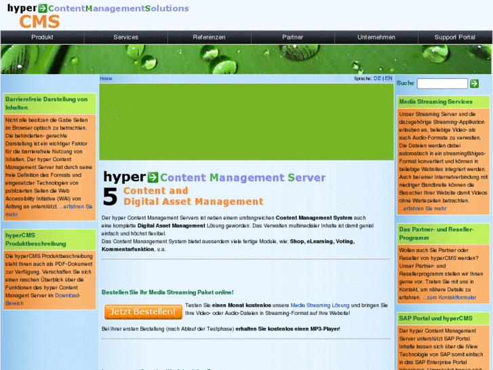Open the zum Kontaktformular link
This screenshot has width=493, height=370.
[449, 297]
